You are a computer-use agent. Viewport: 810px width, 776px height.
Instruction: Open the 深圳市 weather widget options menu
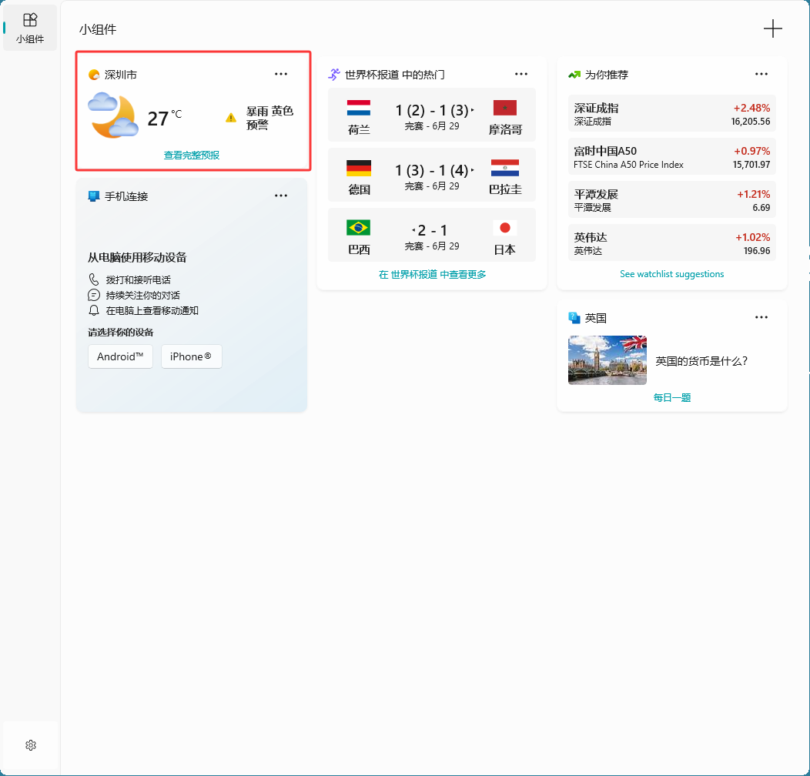click(281, 74)
